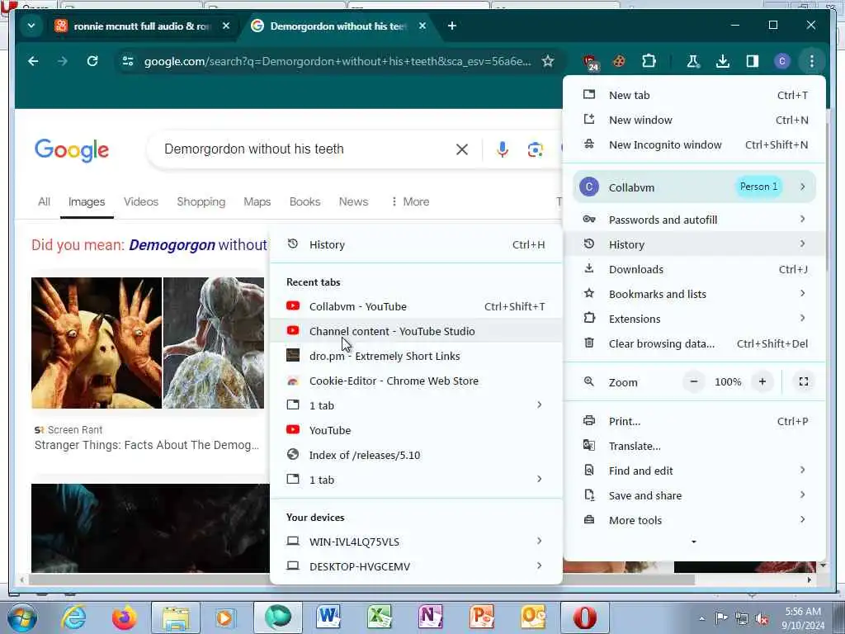845x634 pixels.
Task: Click the profile avatar in the toolbar
Action: coord(782,61)
